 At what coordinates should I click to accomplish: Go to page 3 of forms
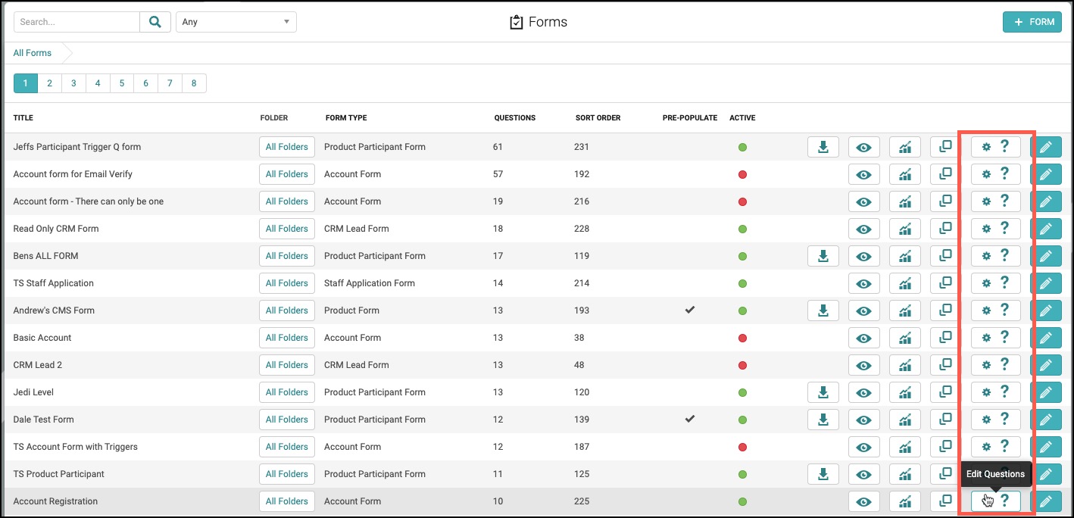pos(73,83)
